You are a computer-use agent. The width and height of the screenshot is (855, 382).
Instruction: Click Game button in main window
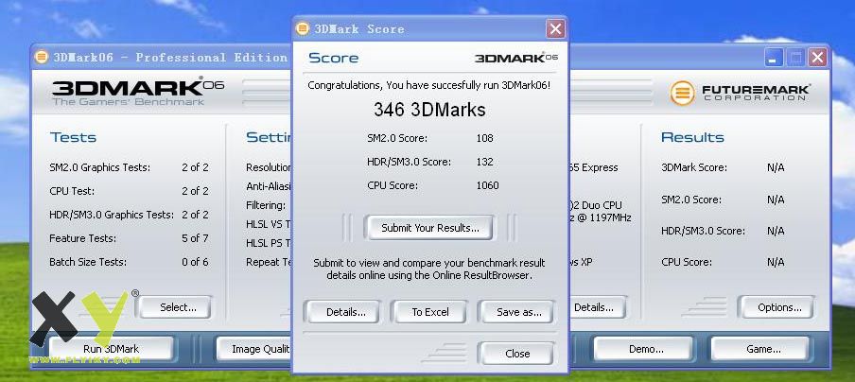762,349
